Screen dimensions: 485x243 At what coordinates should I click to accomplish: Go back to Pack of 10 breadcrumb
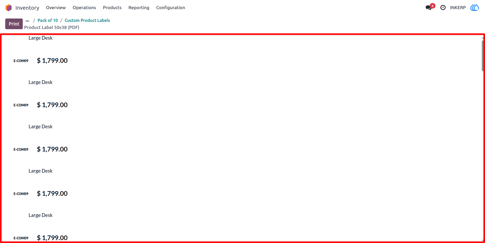click(48, 20)
